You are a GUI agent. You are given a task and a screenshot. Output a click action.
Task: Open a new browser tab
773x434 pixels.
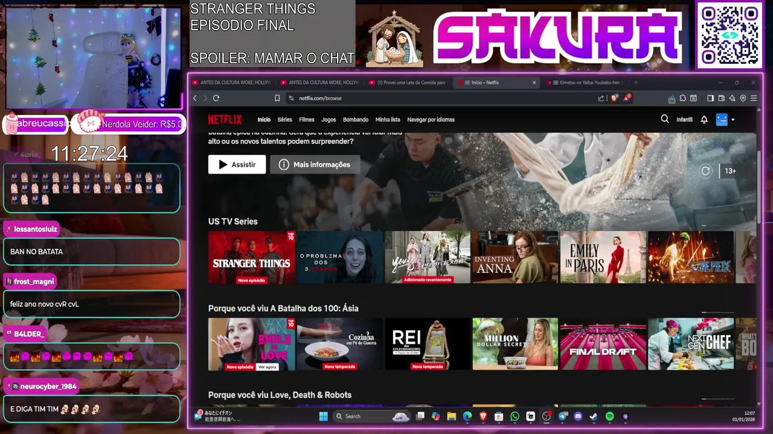[x=636, y=83]
